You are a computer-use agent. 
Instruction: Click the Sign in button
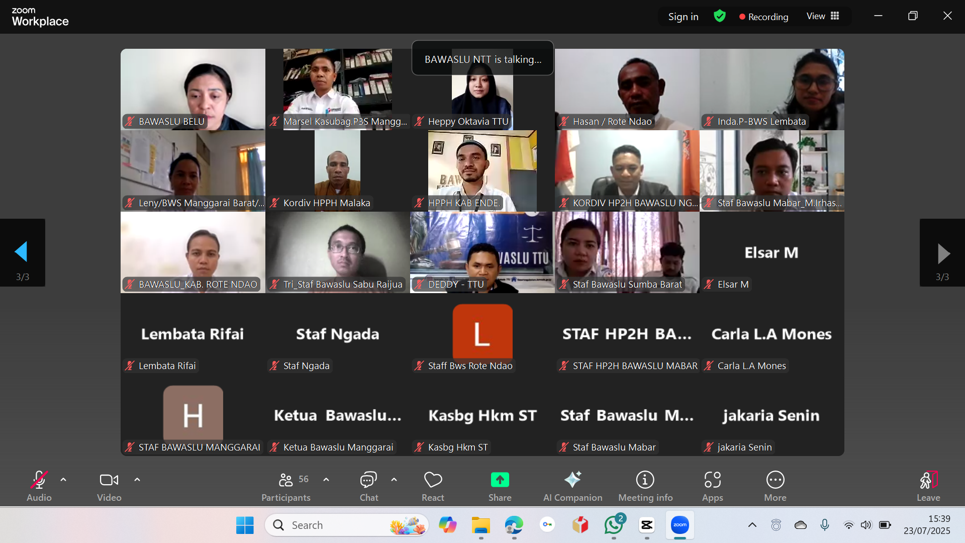point(683,17)
